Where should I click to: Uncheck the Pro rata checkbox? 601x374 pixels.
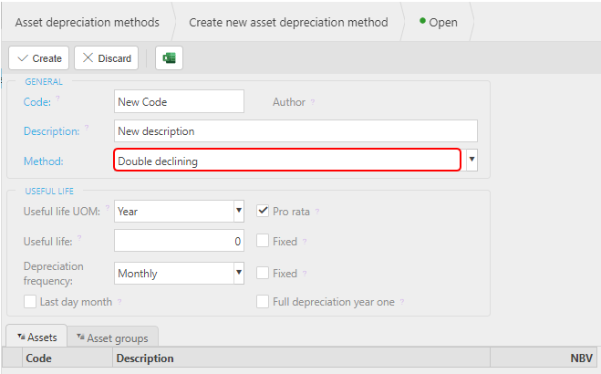(x=263, y=211)
